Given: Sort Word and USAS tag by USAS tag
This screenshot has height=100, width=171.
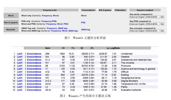Looking at the screenshot, I should [73, 31].
